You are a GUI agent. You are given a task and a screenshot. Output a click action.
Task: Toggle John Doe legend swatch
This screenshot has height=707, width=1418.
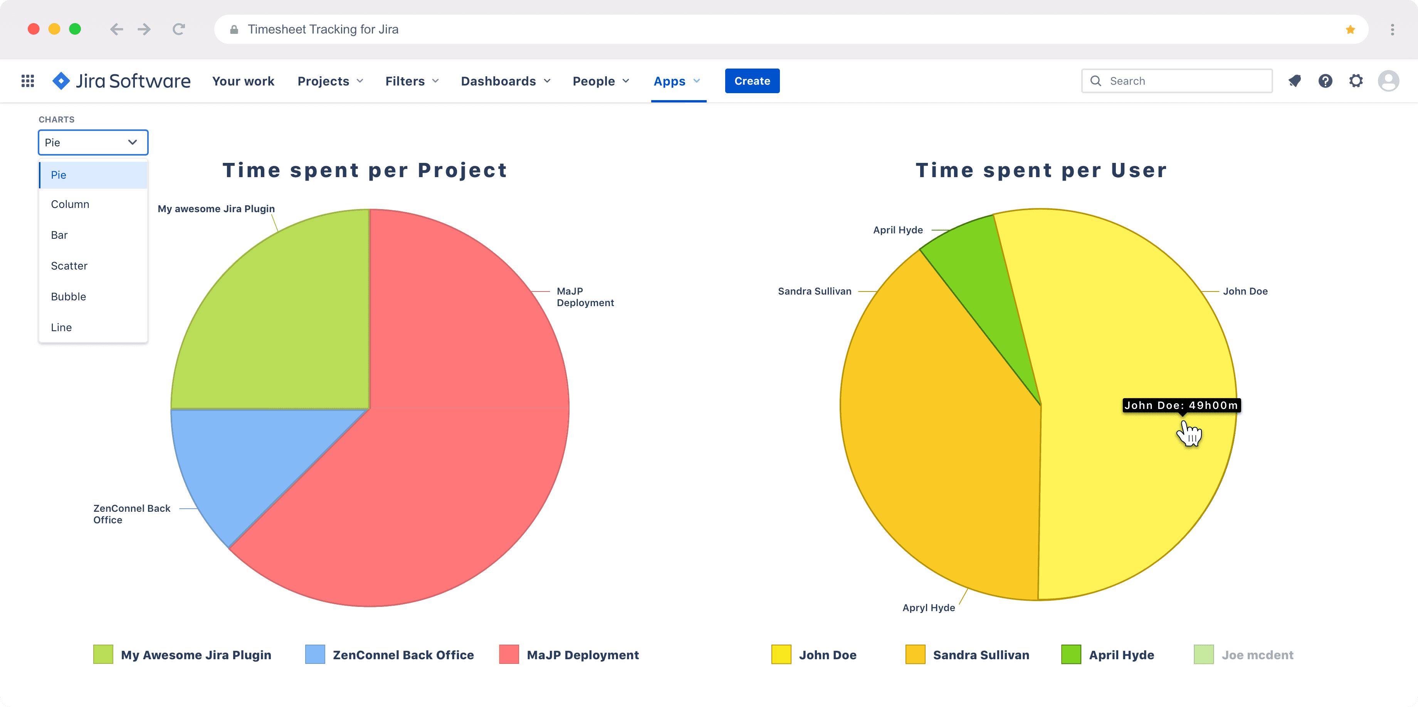click(x=781, y=655)
